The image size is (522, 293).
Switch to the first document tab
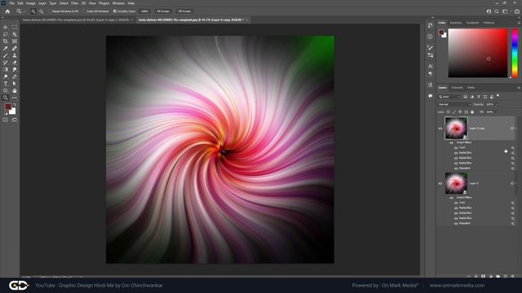pos(76,20)
